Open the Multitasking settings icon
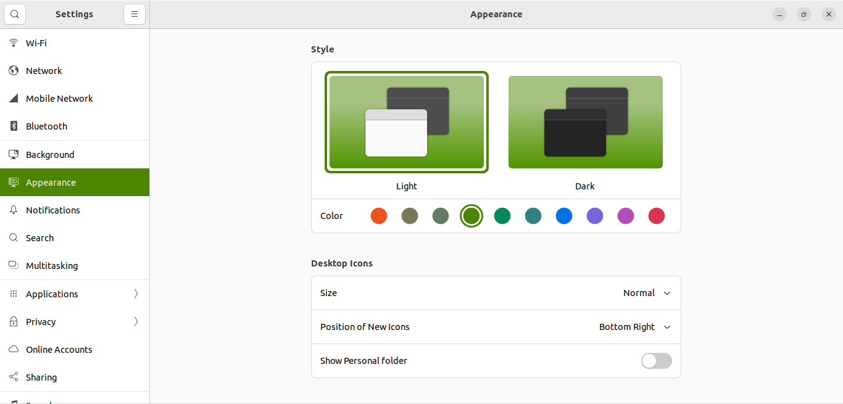843x404 pixels. [x=13, y=265]
